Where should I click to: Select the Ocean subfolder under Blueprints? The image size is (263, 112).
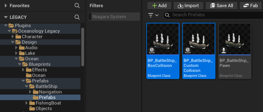coord(40,75)
